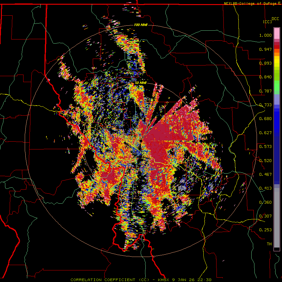Image resolution: width=282 pixels, height=282 pixels.
Task: Click the 0.680 scale label
Action: coord(265,119)
